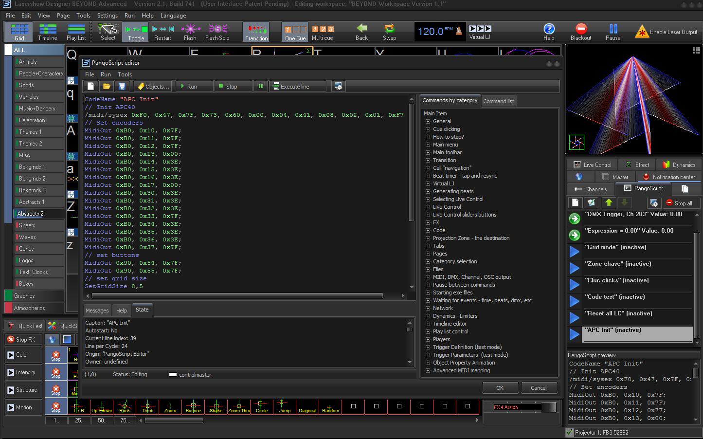Screen dimensions: 703x439
Task: Expand "Advanced MIDI mapping" category
Action: (428, 370)
